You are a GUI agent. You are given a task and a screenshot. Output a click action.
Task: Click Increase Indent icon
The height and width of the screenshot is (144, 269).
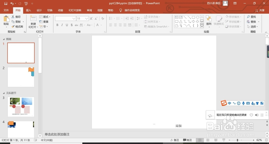click(x=132, y=18)
